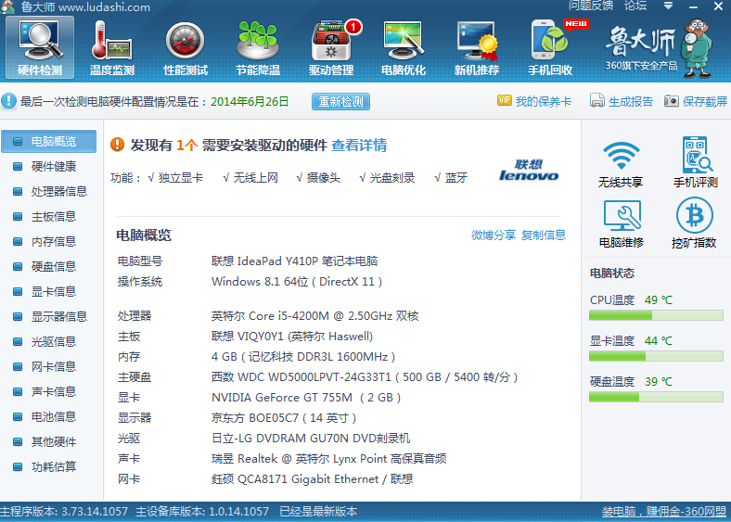This screenshot has height=522, width=731.
Task: Open 性能测试 performance test
Action: click(x=186, y=47)
